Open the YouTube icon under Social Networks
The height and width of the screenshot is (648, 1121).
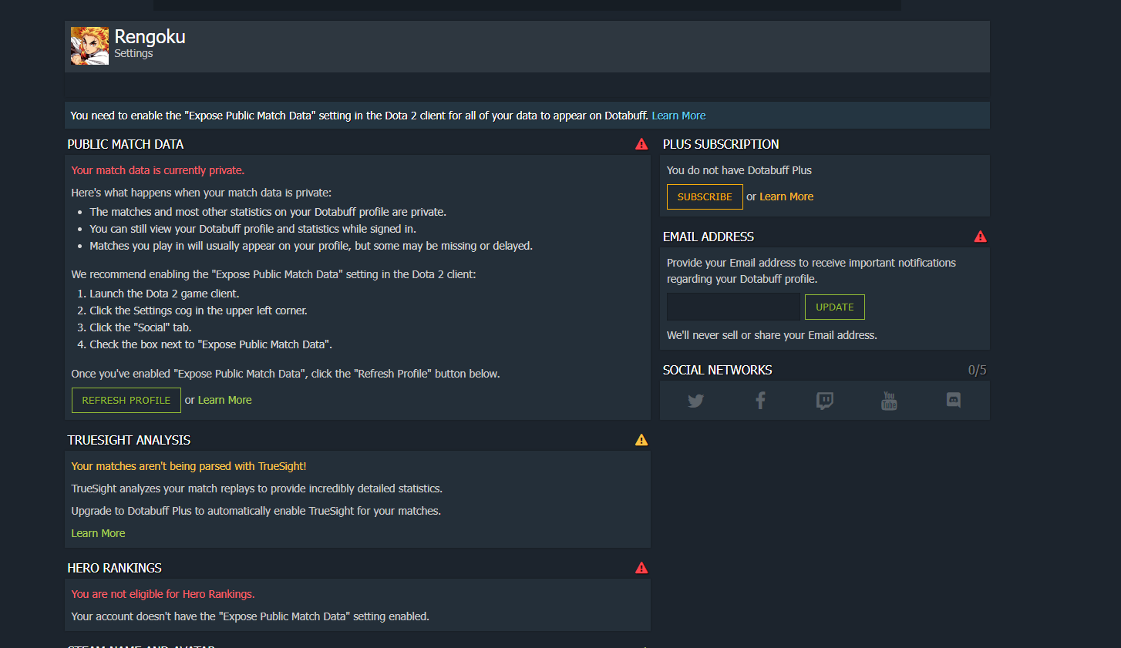[x=888, y=400]
